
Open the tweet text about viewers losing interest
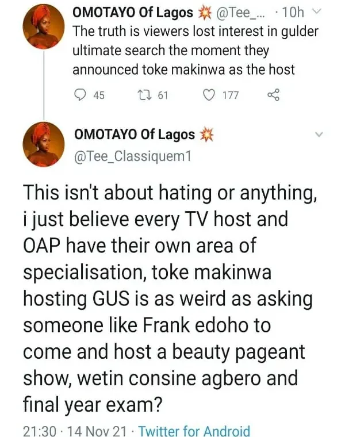183,51
